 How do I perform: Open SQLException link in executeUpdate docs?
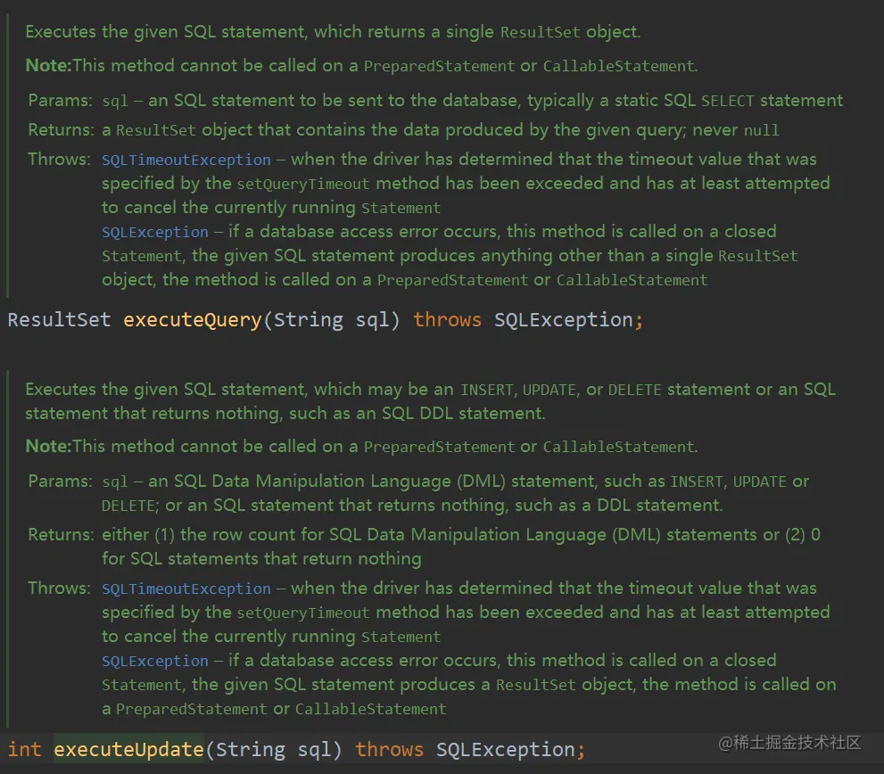tap(154, 661)
